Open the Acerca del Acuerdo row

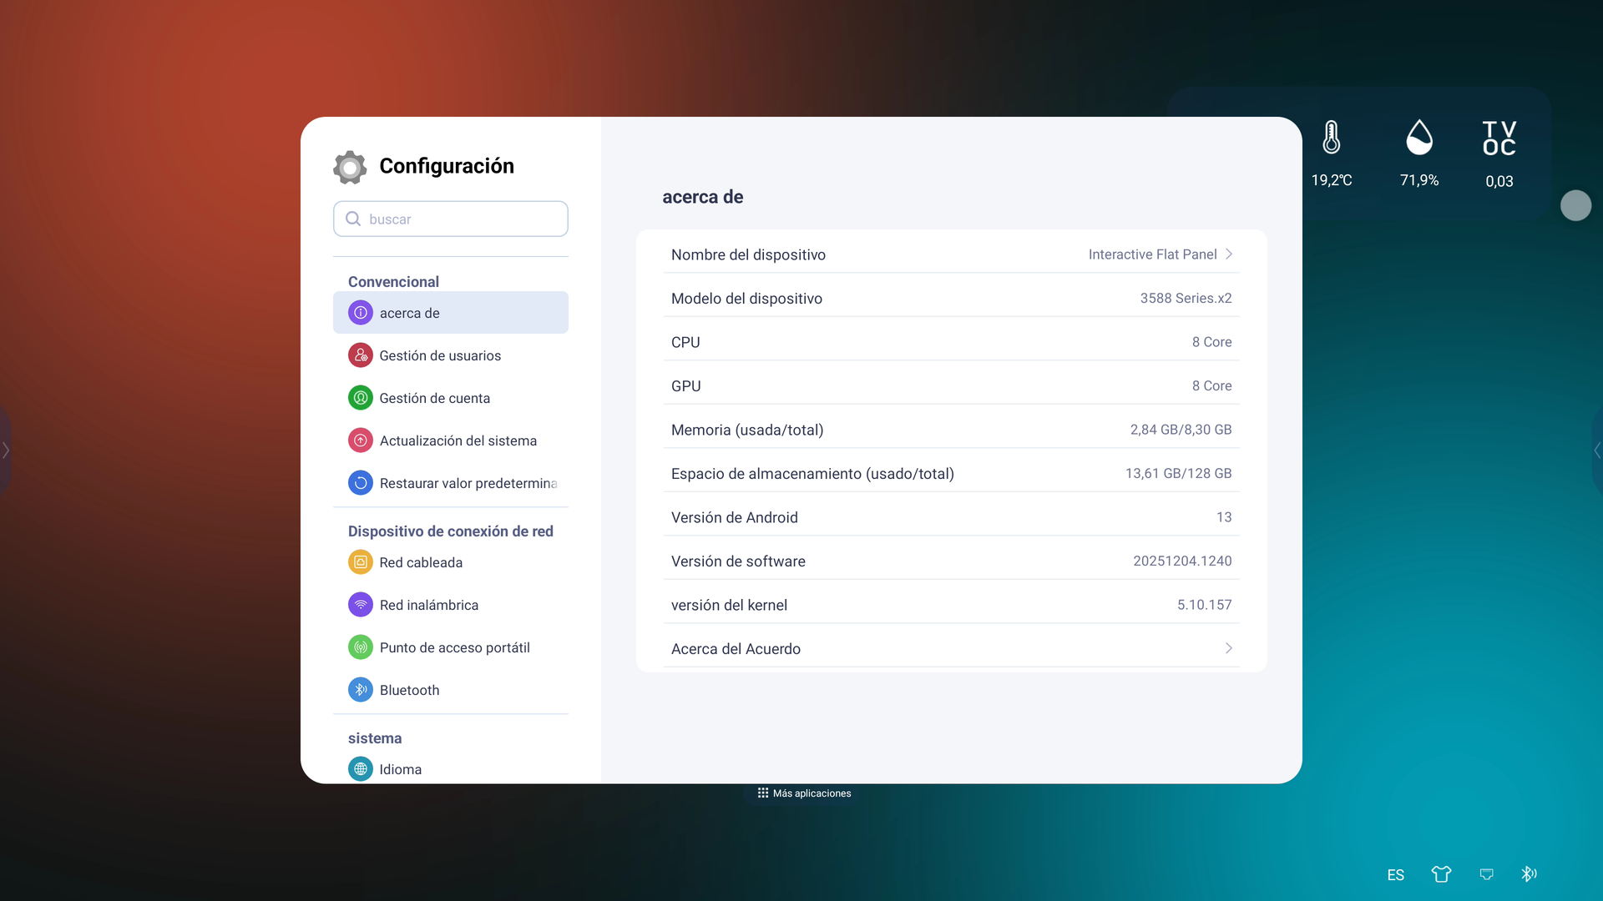952,648
